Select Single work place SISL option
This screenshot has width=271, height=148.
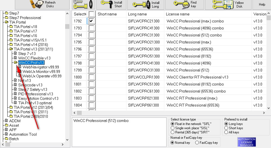pos(172,128)
